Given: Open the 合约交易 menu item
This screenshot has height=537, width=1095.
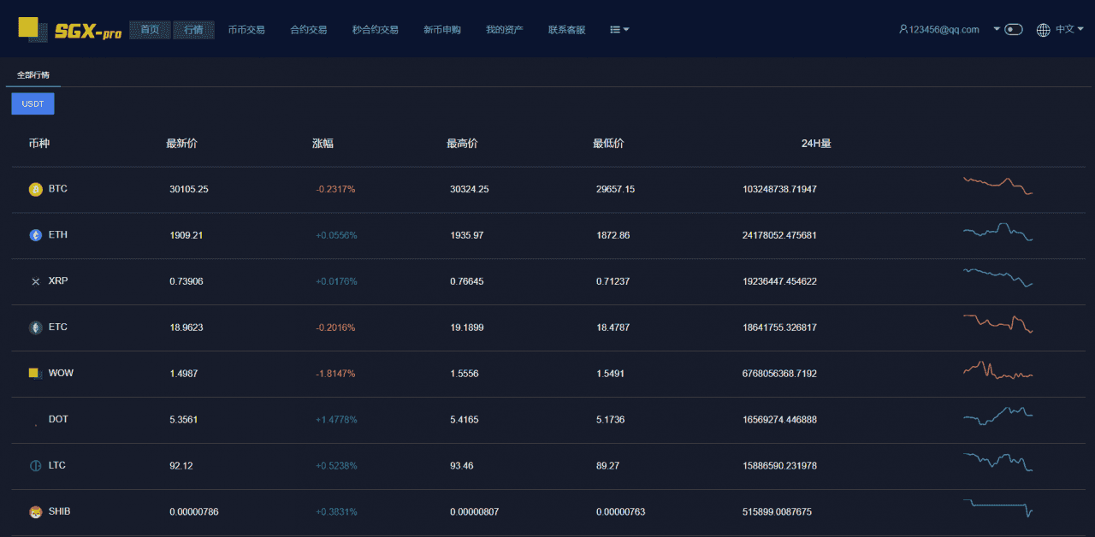Looking at the screenshot, I should [x=308, y=30].
